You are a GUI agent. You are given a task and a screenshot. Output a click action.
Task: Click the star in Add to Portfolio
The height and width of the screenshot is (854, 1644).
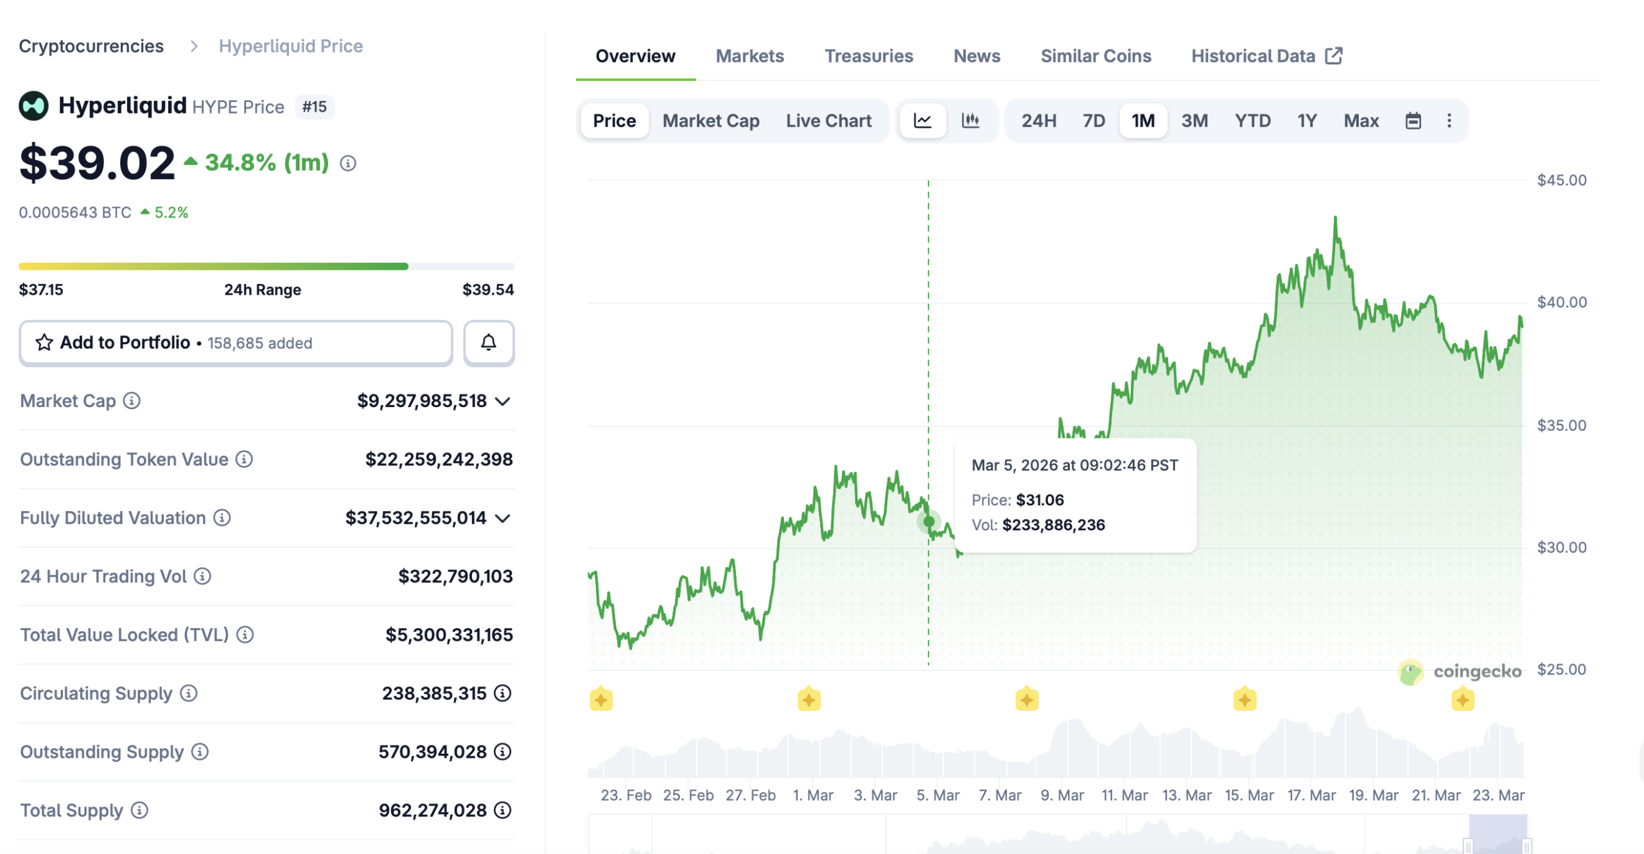tap(43, 342)
